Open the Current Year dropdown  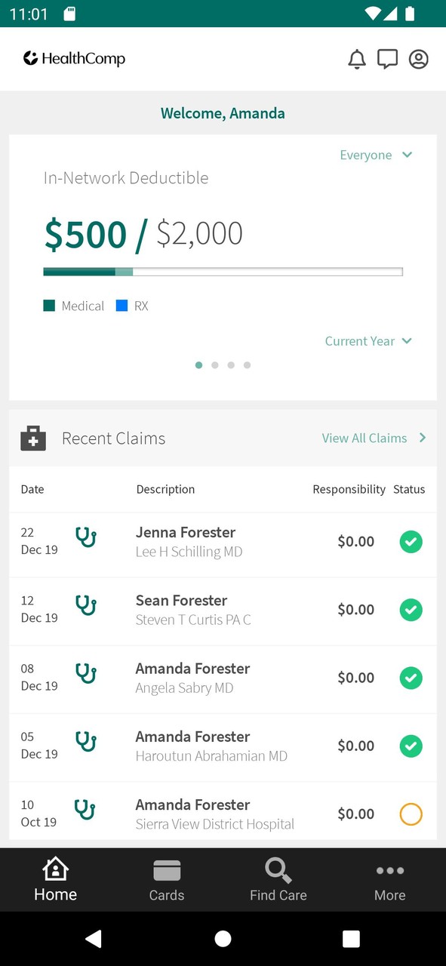pos(369,341)
